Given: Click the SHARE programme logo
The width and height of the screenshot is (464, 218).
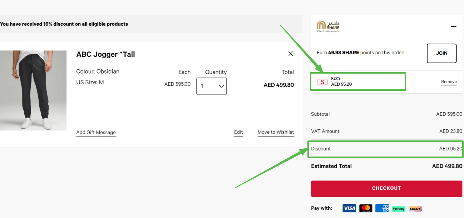Looking at the screenshot, I should click(x=328, y=26).
